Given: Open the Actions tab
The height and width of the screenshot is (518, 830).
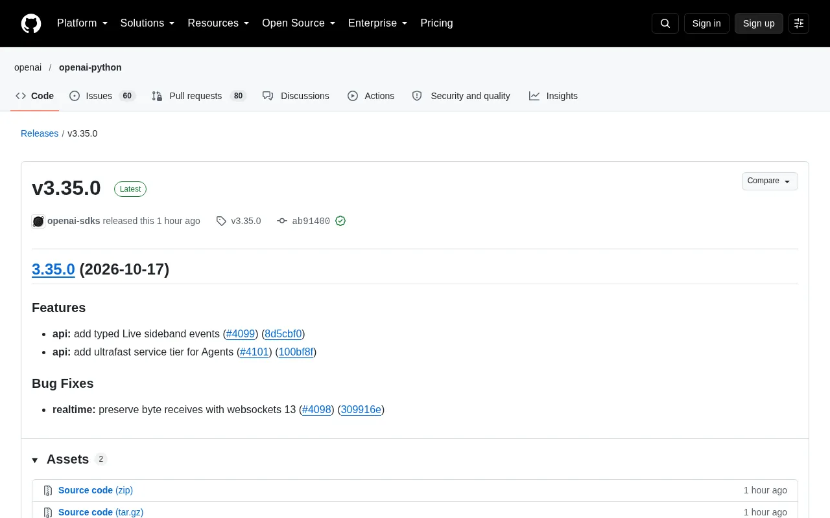Looking at the screenshot, I should click(371, 96).
